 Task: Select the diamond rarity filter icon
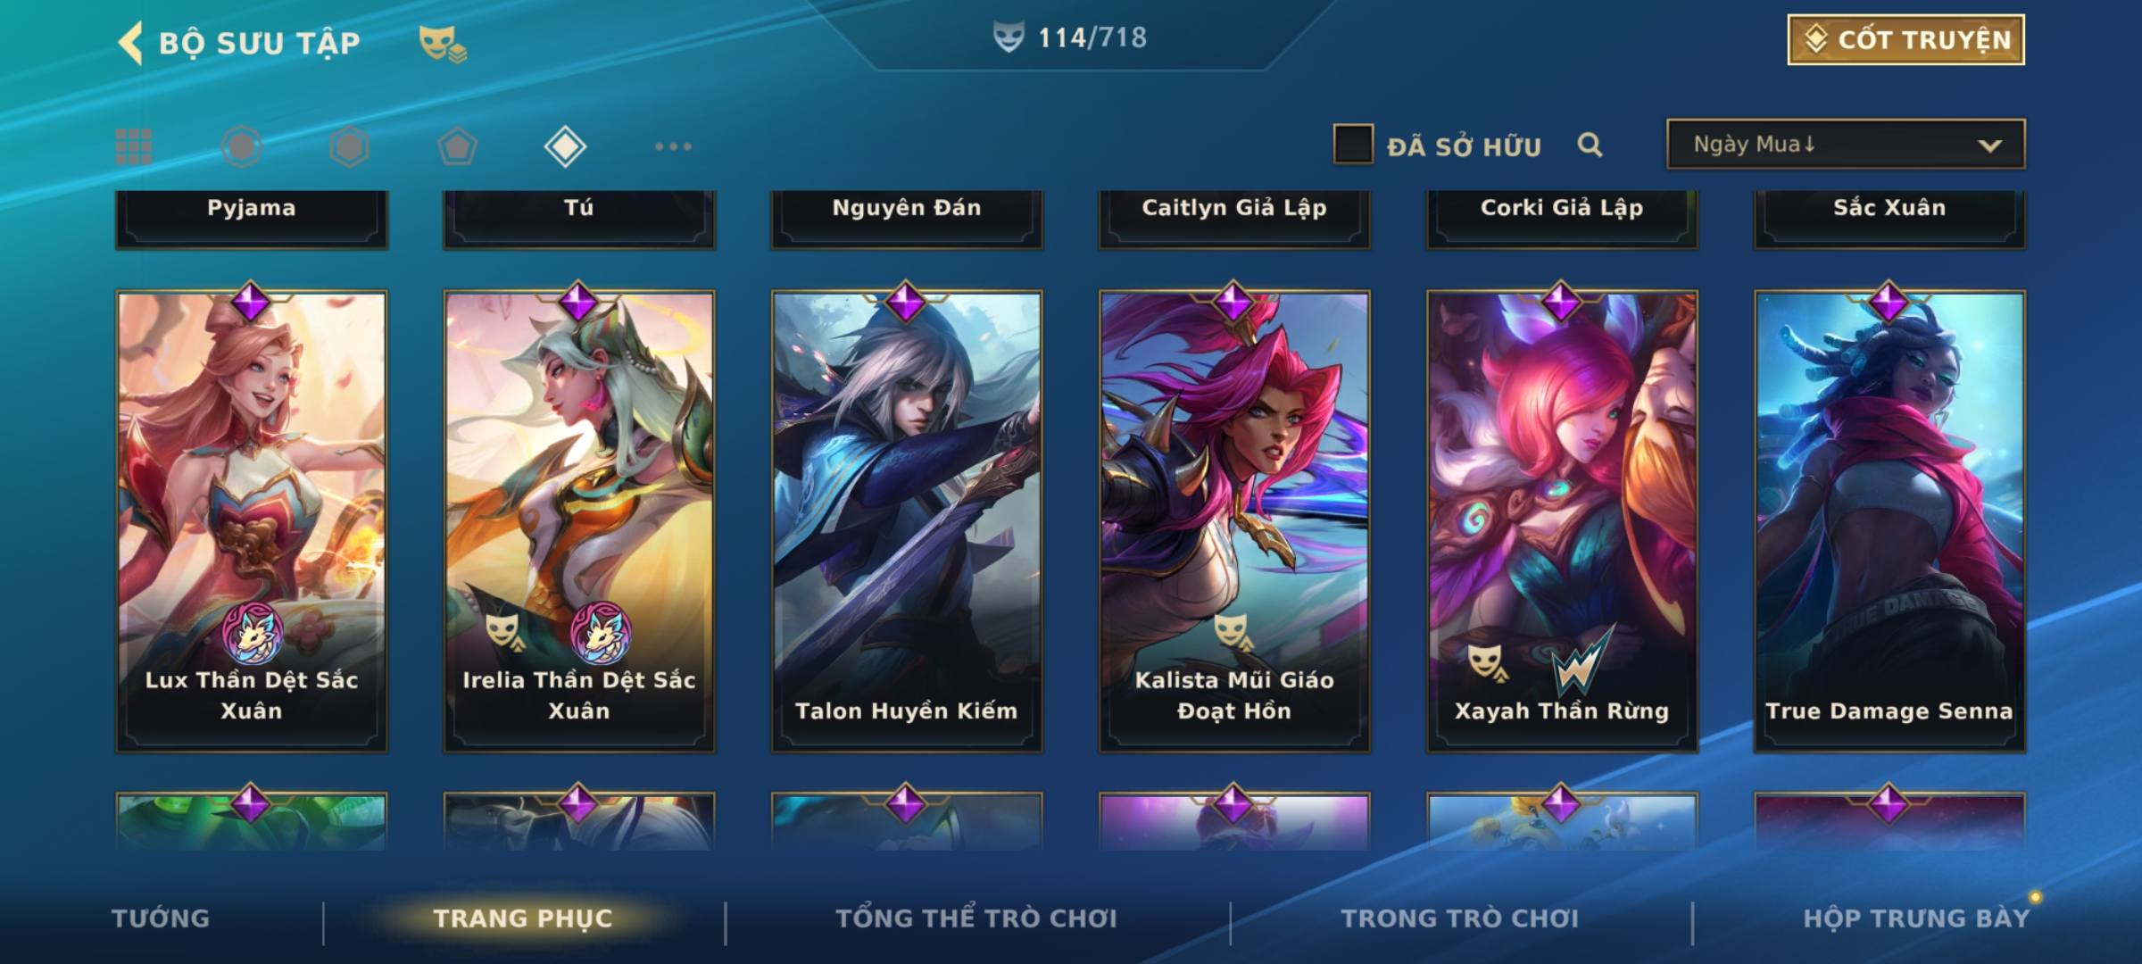565,146
